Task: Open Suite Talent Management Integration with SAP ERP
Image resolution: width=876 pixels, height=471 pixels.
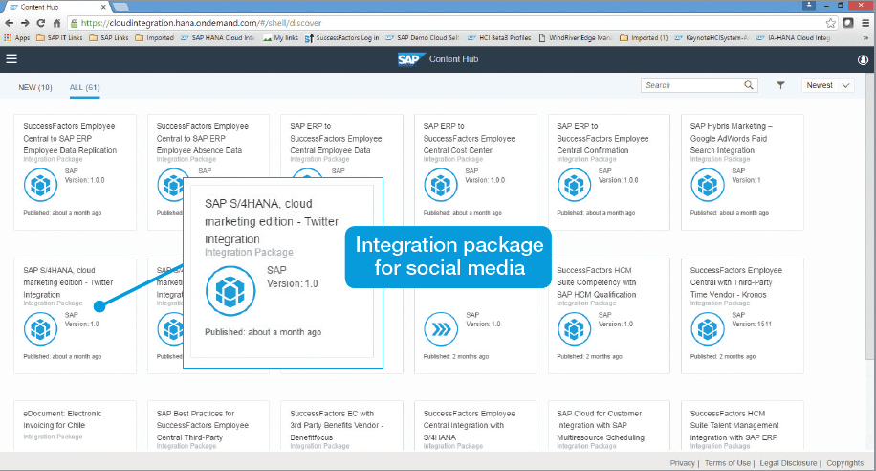Action: (734, 425)
